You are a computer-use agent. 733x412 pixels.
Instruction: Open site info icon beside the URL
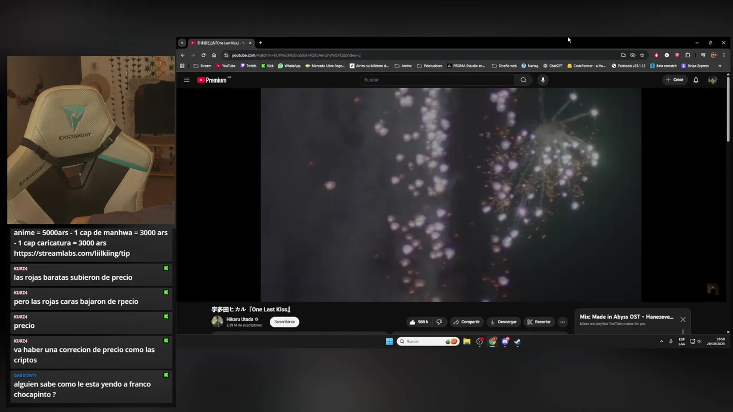(226, 55)
